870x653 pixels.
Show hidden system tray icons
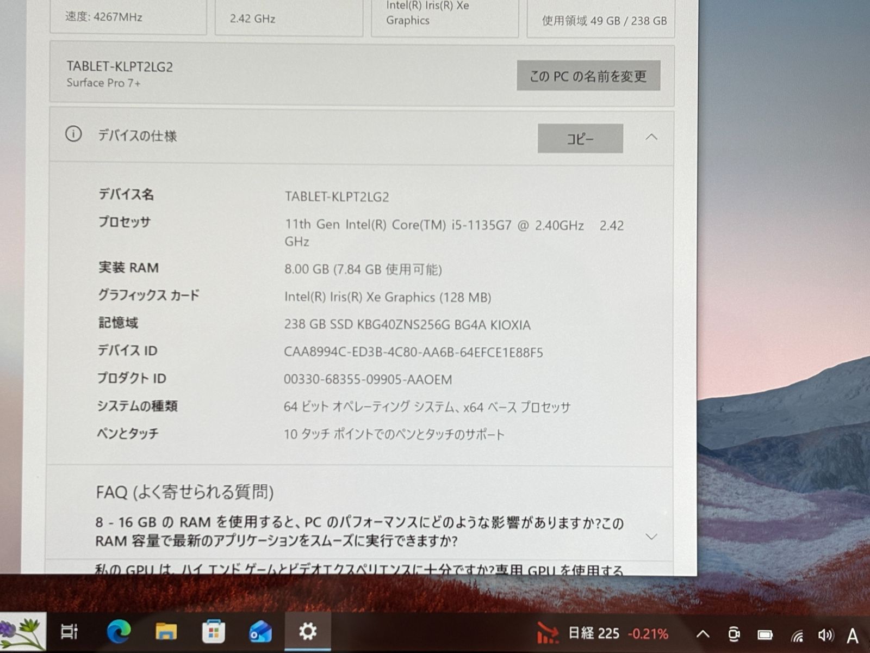tap(703, 634)
